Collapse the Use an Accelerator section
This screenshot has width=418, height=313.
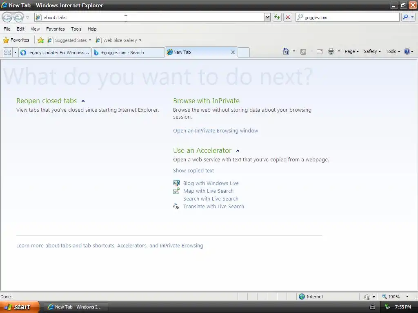pos(238,151)
